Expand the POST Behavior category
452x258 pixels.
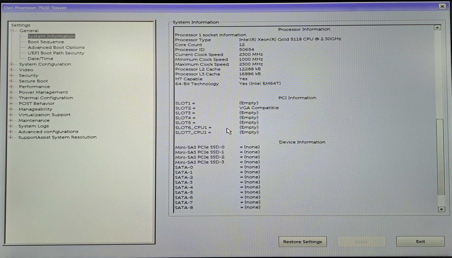[11, 104]
